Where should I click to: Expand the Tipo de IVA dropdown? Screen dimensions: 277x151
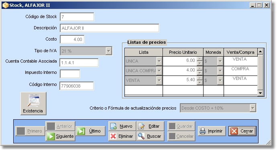click(109, 51)
